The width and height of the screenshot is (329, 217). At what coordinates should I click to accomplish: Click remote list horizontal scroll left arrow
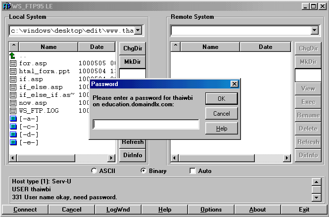(x=174, y=158)
